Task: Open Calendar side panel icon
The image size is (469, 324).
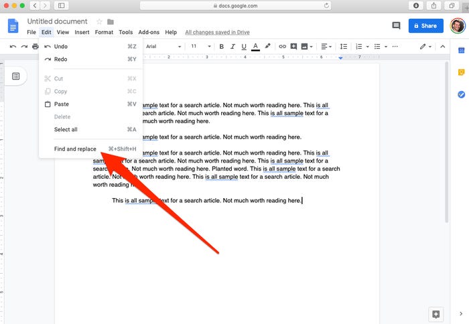Action: [461, 50]
